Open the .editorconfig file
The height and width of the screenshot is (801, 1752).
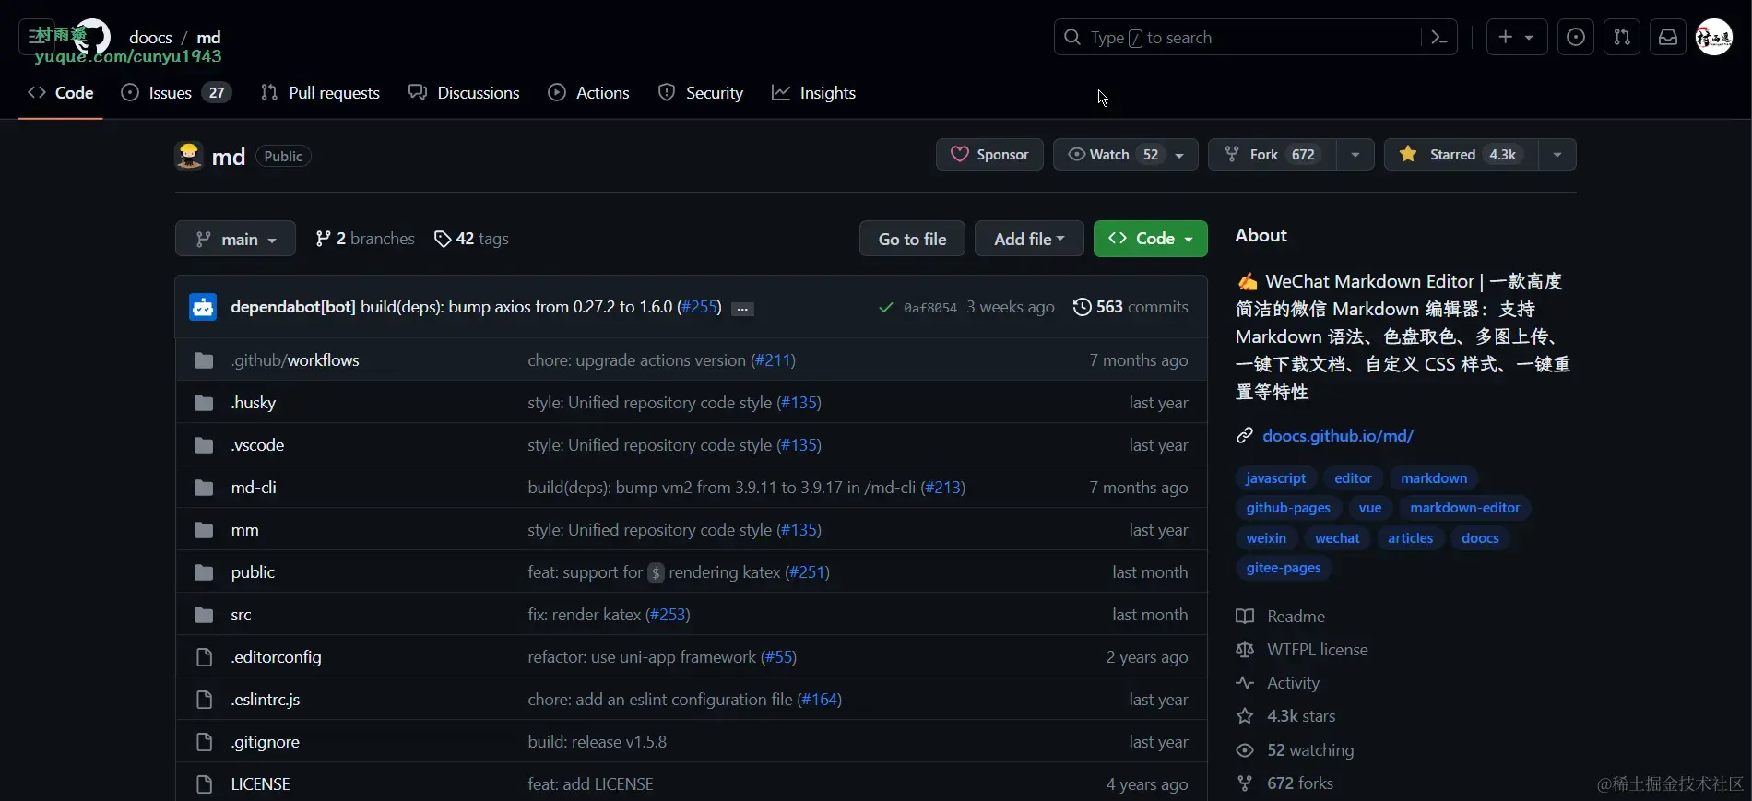[276, 657]
